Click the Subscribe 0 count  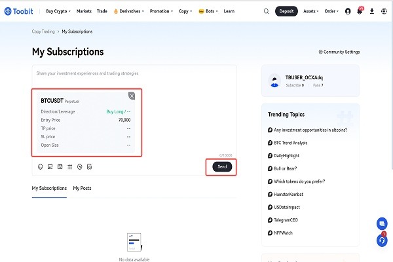pyautogui.click(x=295, y=85)
